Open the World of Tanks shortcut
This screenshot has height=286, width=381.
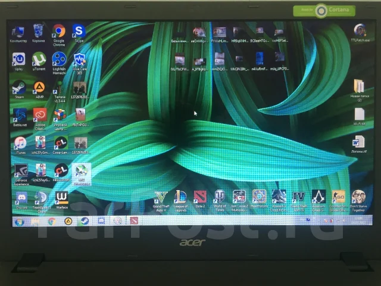[220, 201]
